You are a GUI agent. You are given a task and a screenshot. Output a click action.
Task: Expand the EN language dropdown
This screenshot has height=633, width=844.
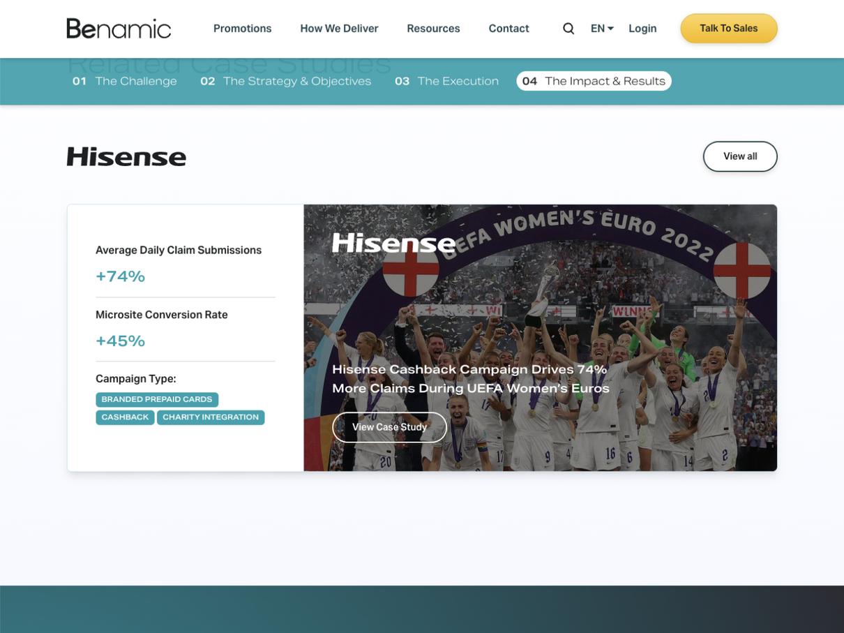(x=602, y=29)
